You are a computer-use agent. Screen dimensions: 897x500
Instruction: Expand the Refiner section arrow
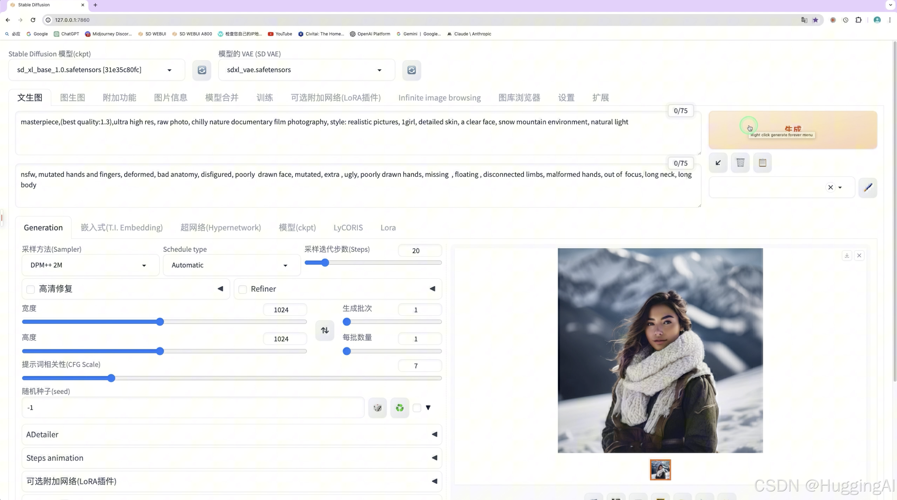pos(432,289)
